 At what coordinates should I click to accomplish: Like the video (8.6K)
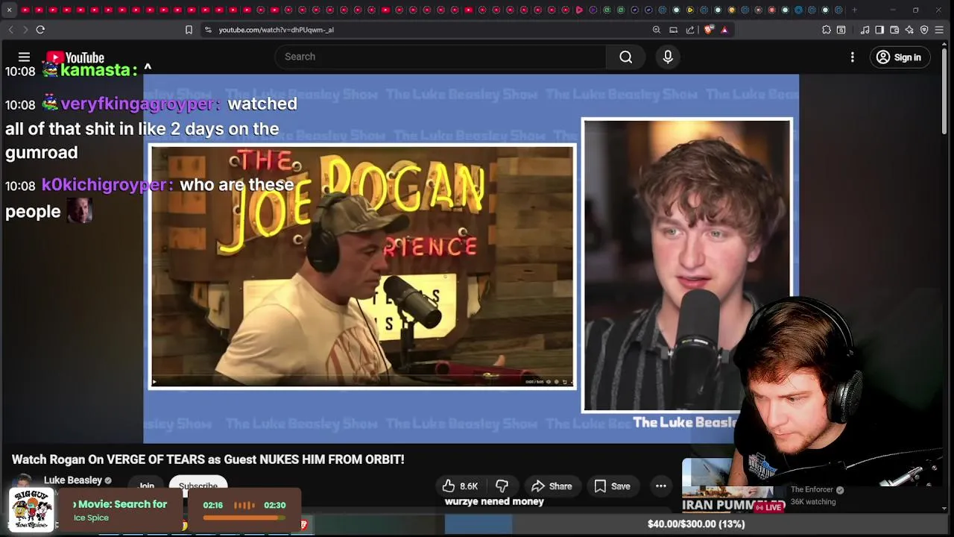pos(460,486)
